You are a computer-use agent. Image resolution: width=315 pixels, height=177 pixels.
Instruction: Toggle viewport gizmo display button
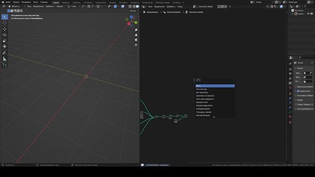click(115, 6)
